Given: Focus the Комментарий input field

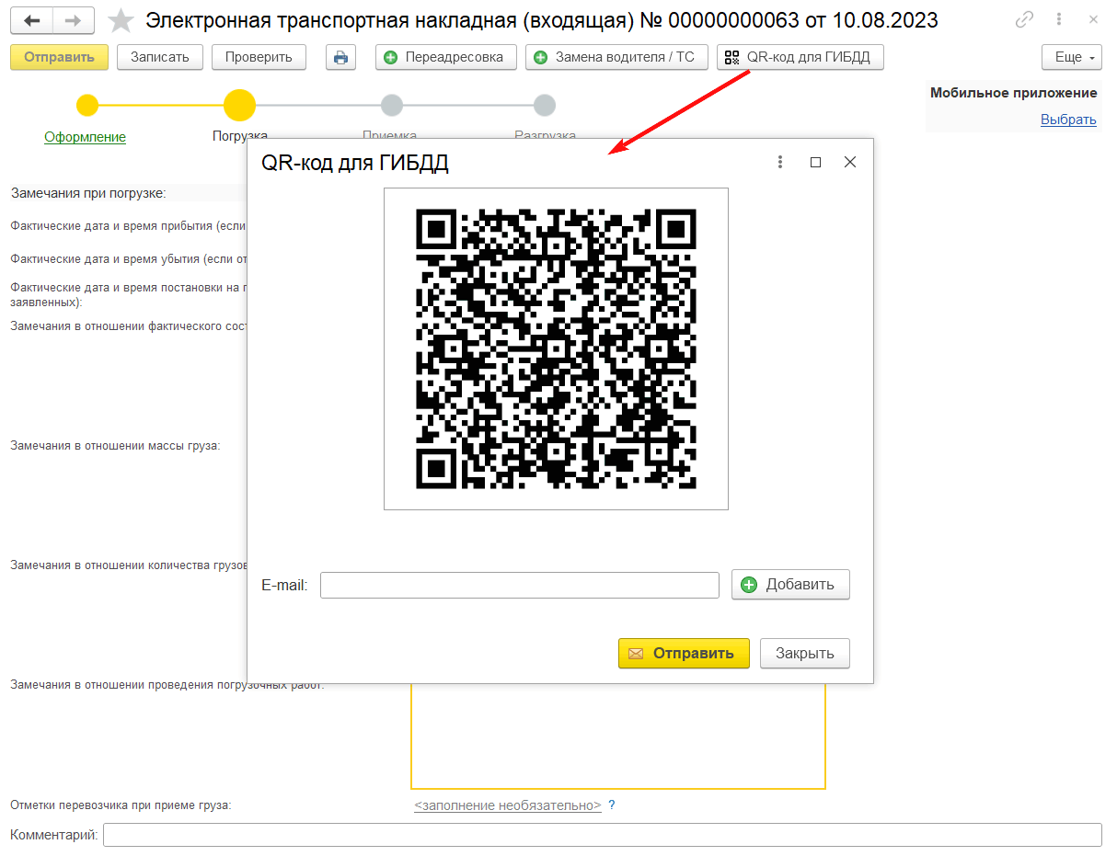Looking at the screenshot, I should pos(602,835).
